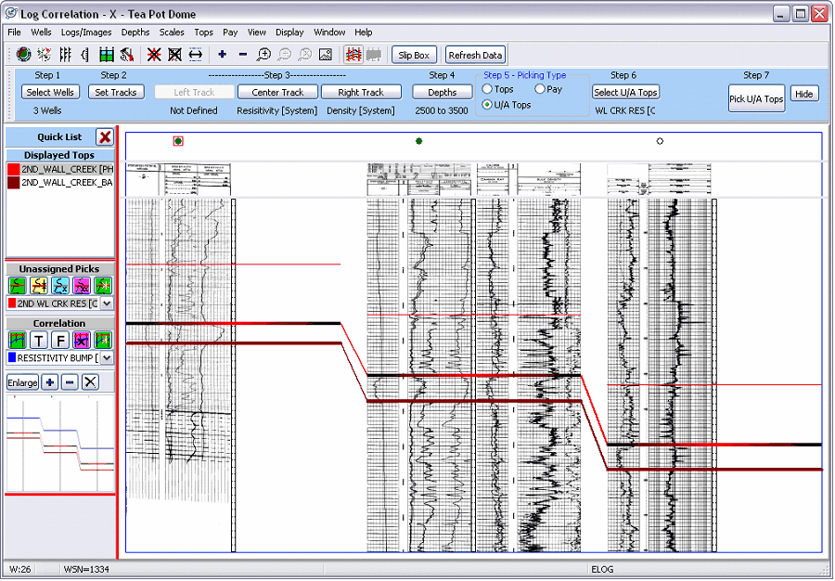Click the F icon in Correlation panel
Image resolution: width=835 pixels, height=581 pixels.
tap(60, 341)
